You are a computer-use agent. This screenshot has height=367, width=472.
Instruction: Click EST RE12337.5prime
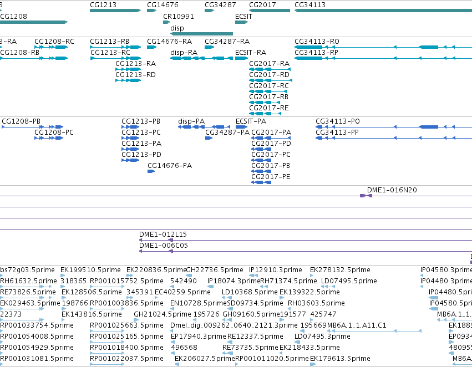[255, 337]
